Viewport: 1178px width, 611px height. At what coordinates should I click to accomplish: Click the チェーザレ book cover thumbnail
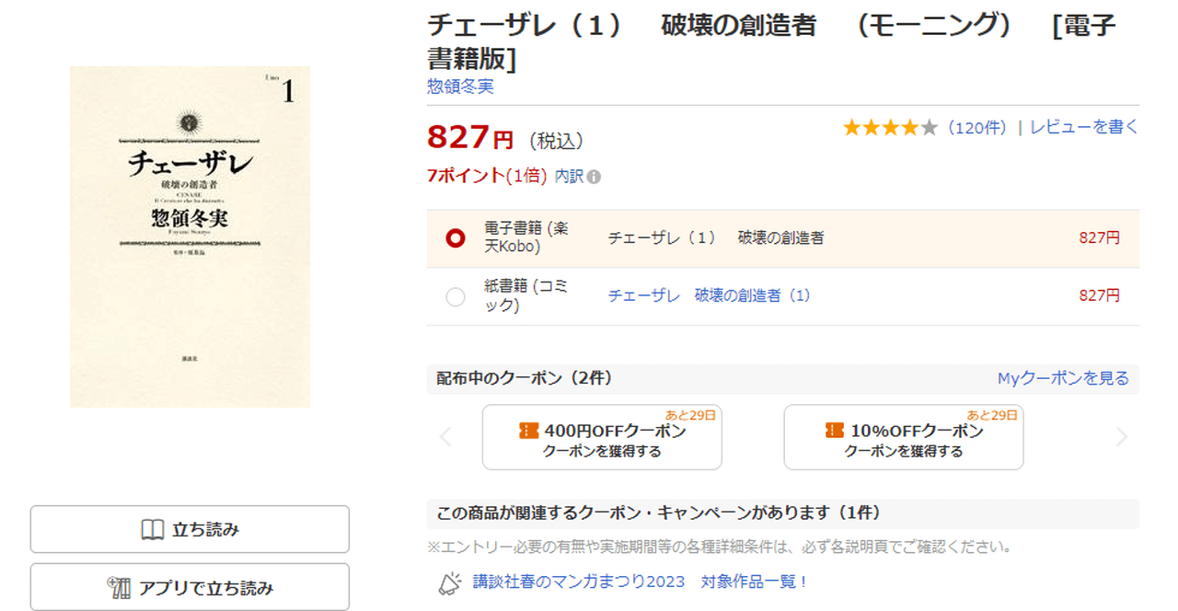click(190, 236)
